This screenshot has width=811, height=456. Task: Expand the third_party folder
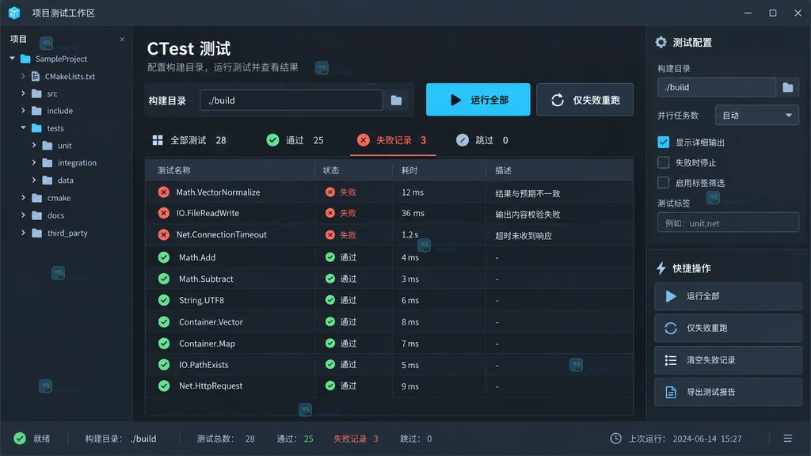click(x=23, y=234)
